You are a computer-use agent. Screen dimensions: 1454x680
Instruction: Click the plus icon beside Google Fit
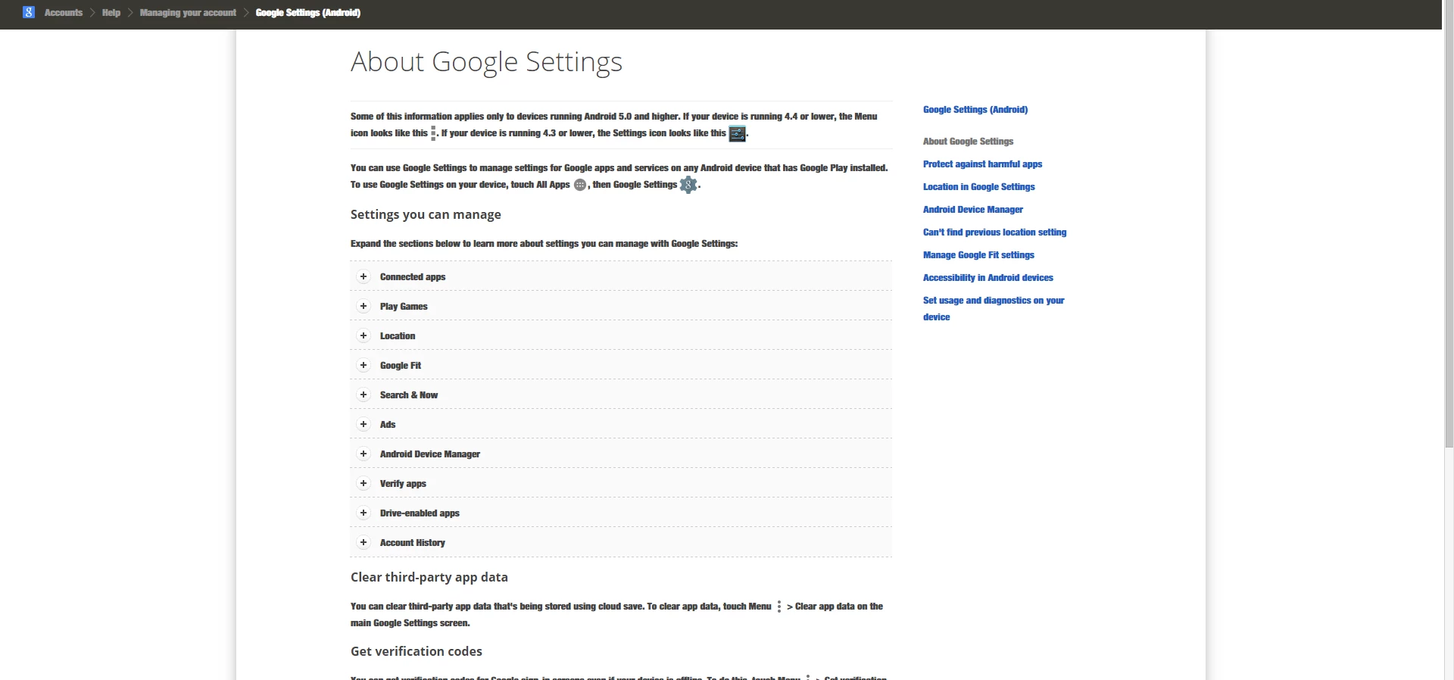tap(363, 365)
